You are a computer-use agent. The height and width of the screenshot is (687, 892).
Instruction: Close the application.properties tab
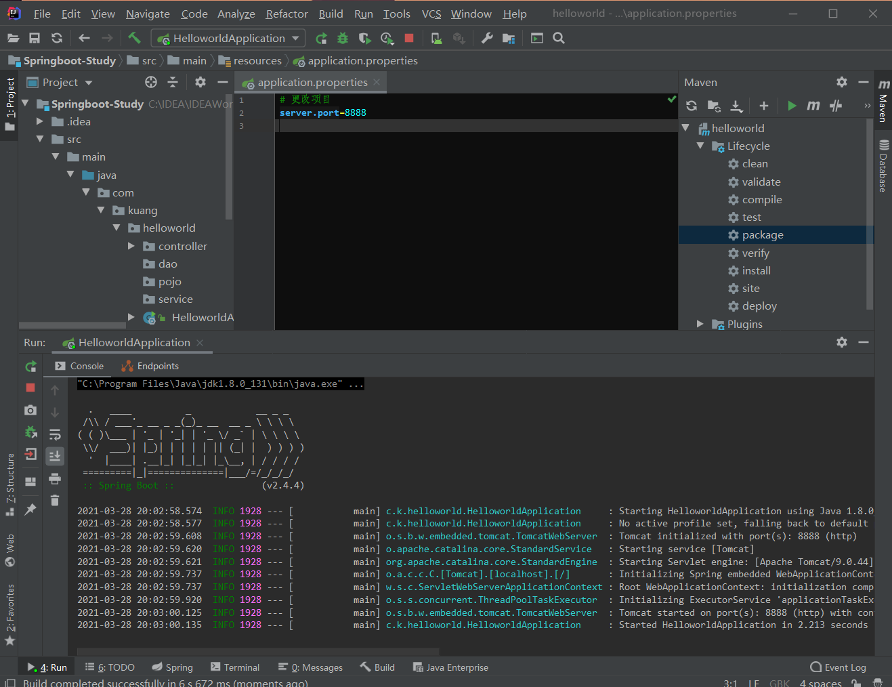pos(377,82)
